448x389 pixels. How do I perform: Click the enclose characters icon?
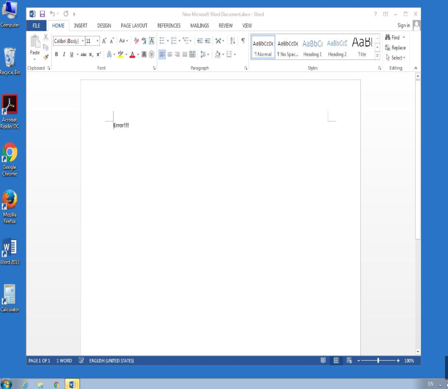point(151,54)
